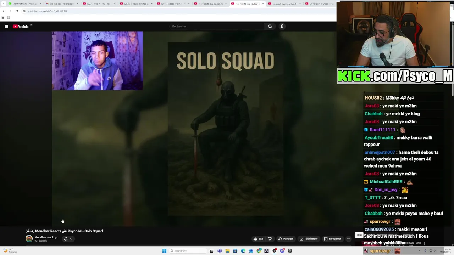Screen dimensions: 454x255
Task: View site information icon in the address bar
Action: [24, 11]
